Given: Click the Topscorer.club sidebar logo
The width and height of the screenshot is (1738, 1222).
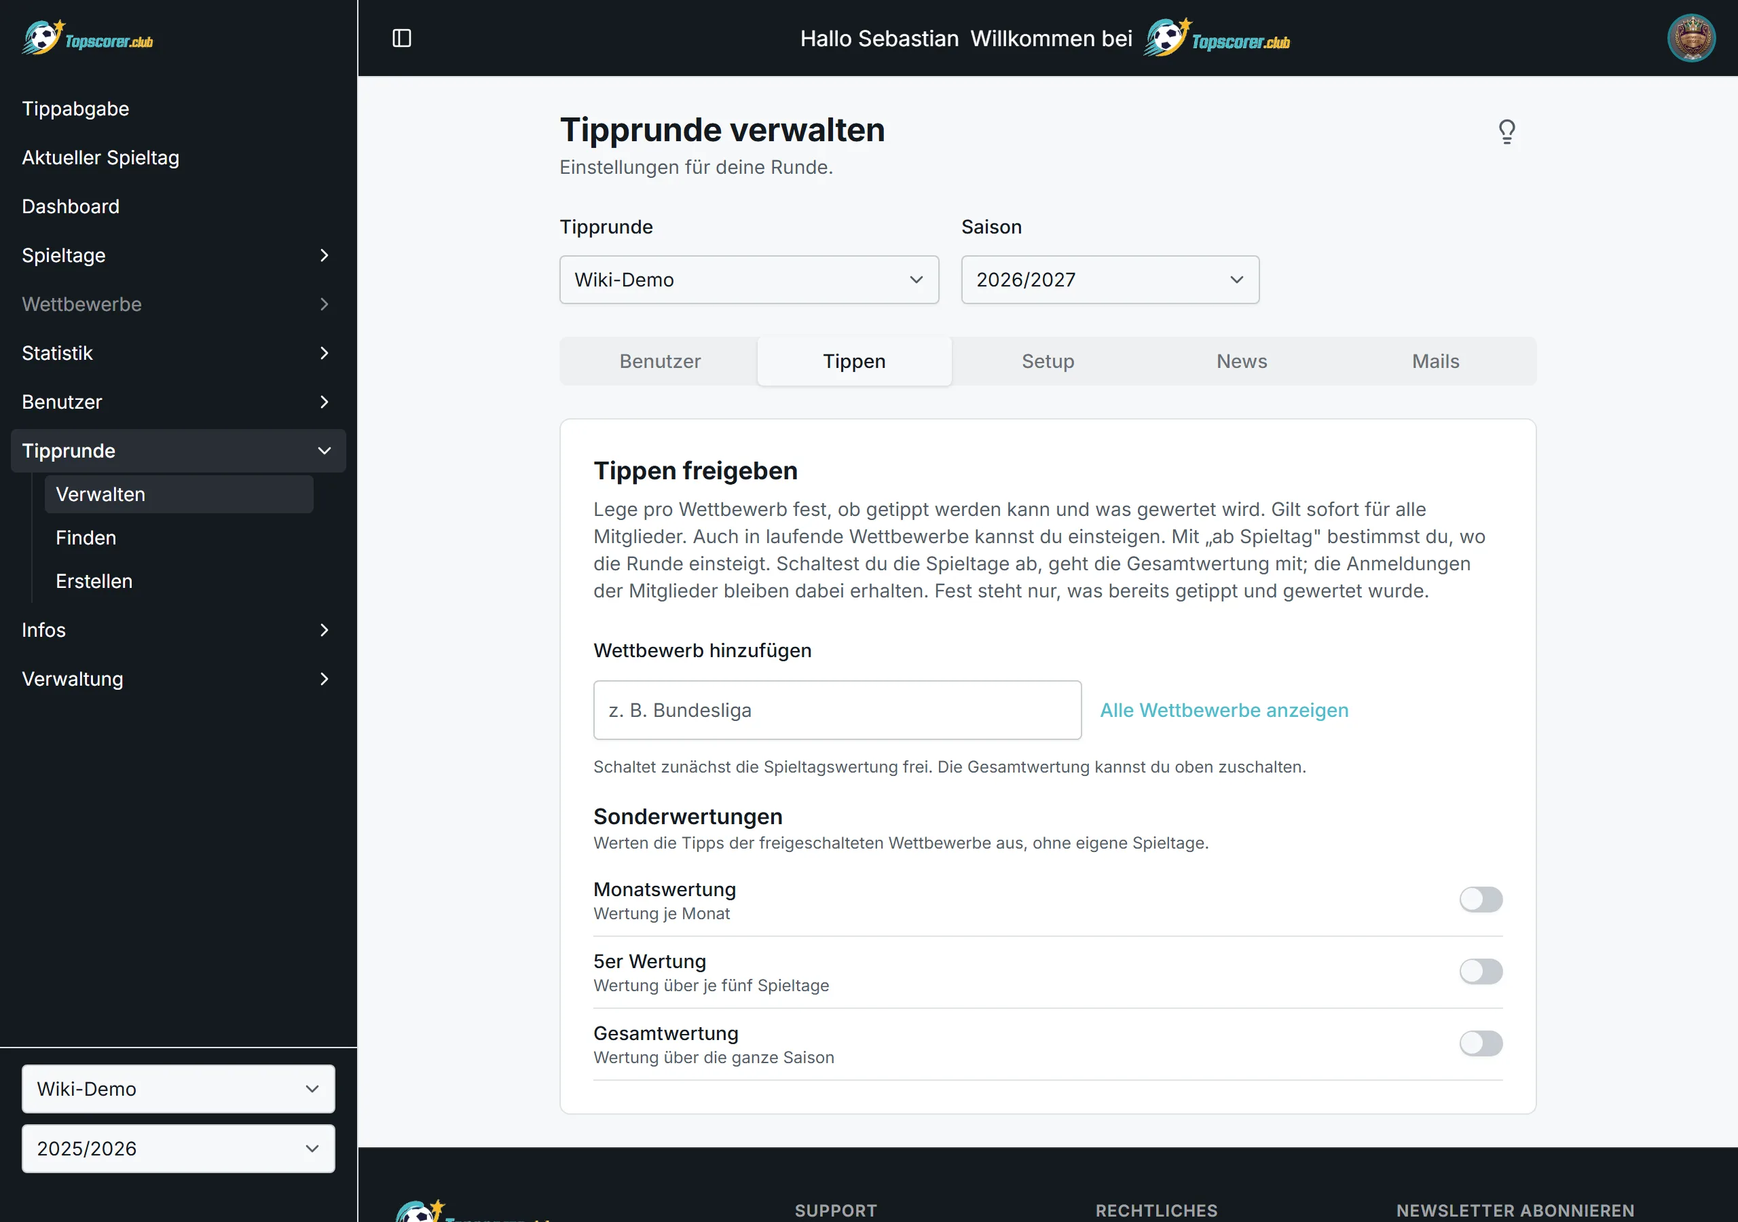Looking at the screenshot, I should (x=88, y=38).
